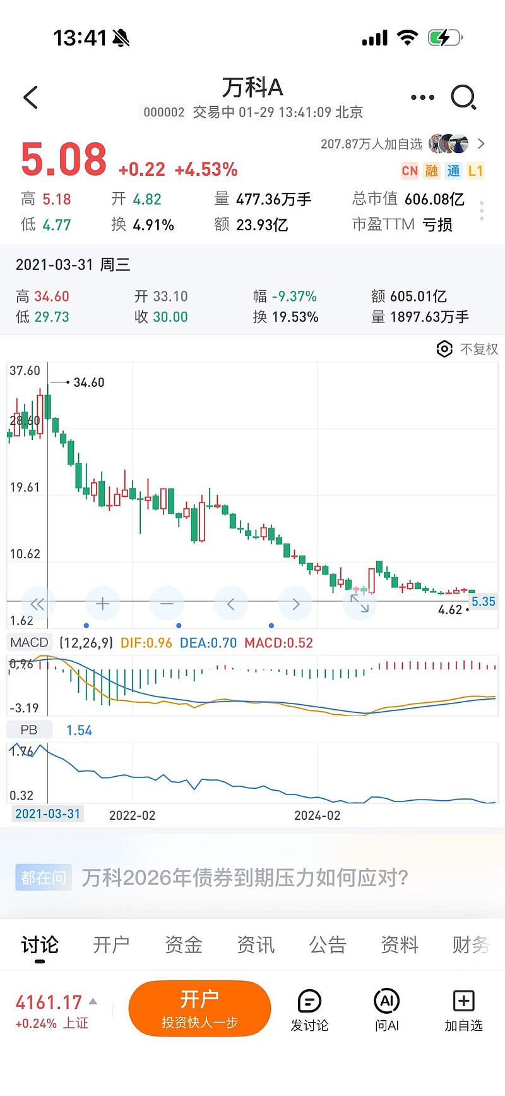This screenshot has width=505, height=1096.
Task: Expand watchlist users chevron arrow
Action: click(482, 143)
